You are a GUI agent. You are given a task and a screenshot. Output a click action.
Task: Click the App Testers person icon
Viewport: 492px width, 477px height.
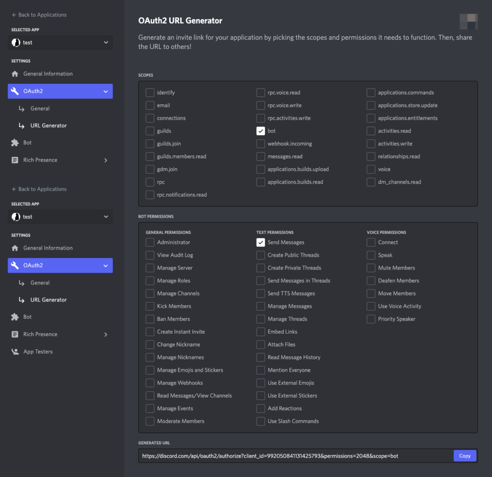(15, 351)
